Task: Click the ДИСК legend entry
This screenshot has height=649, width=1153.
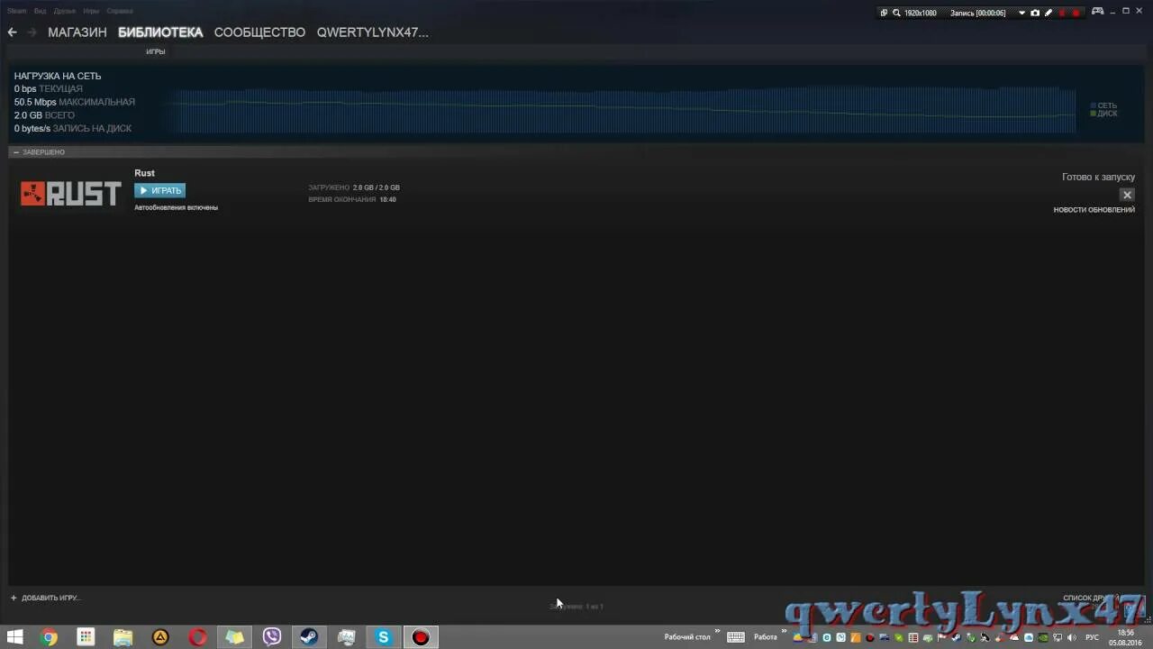Action: click(1104, 114)
